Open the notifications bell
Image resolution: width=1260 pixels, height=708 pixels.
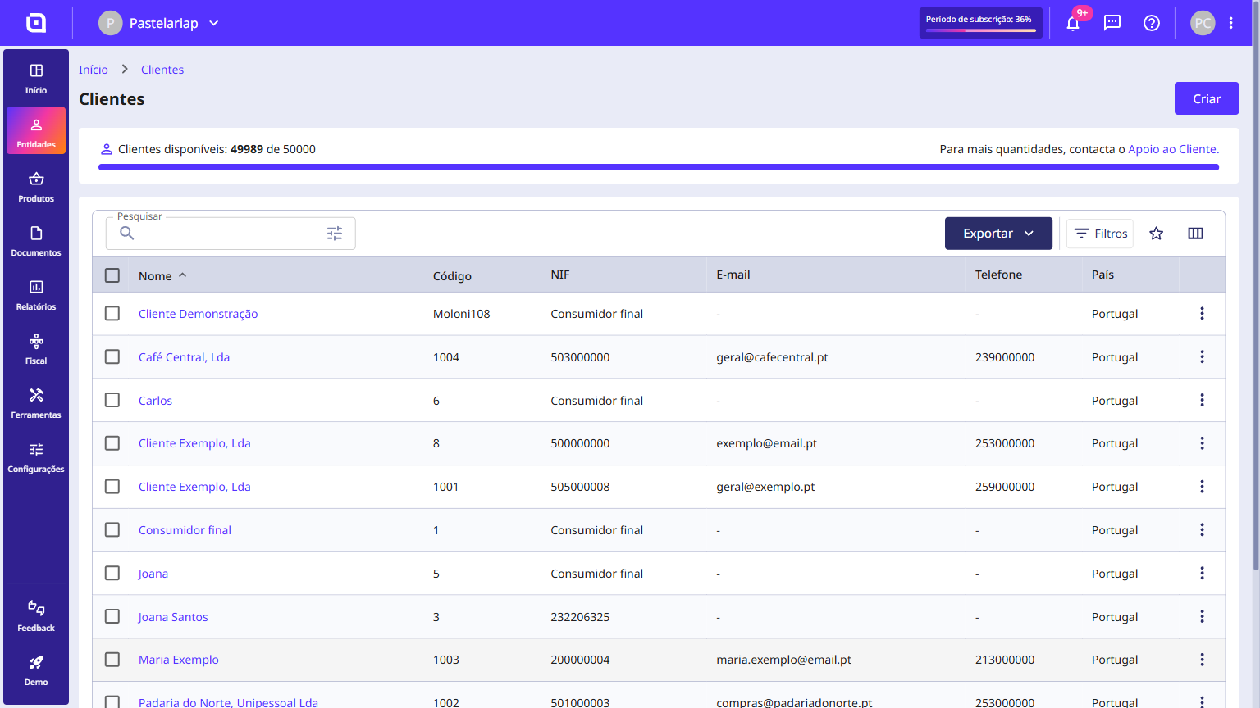coord(1073,23)
